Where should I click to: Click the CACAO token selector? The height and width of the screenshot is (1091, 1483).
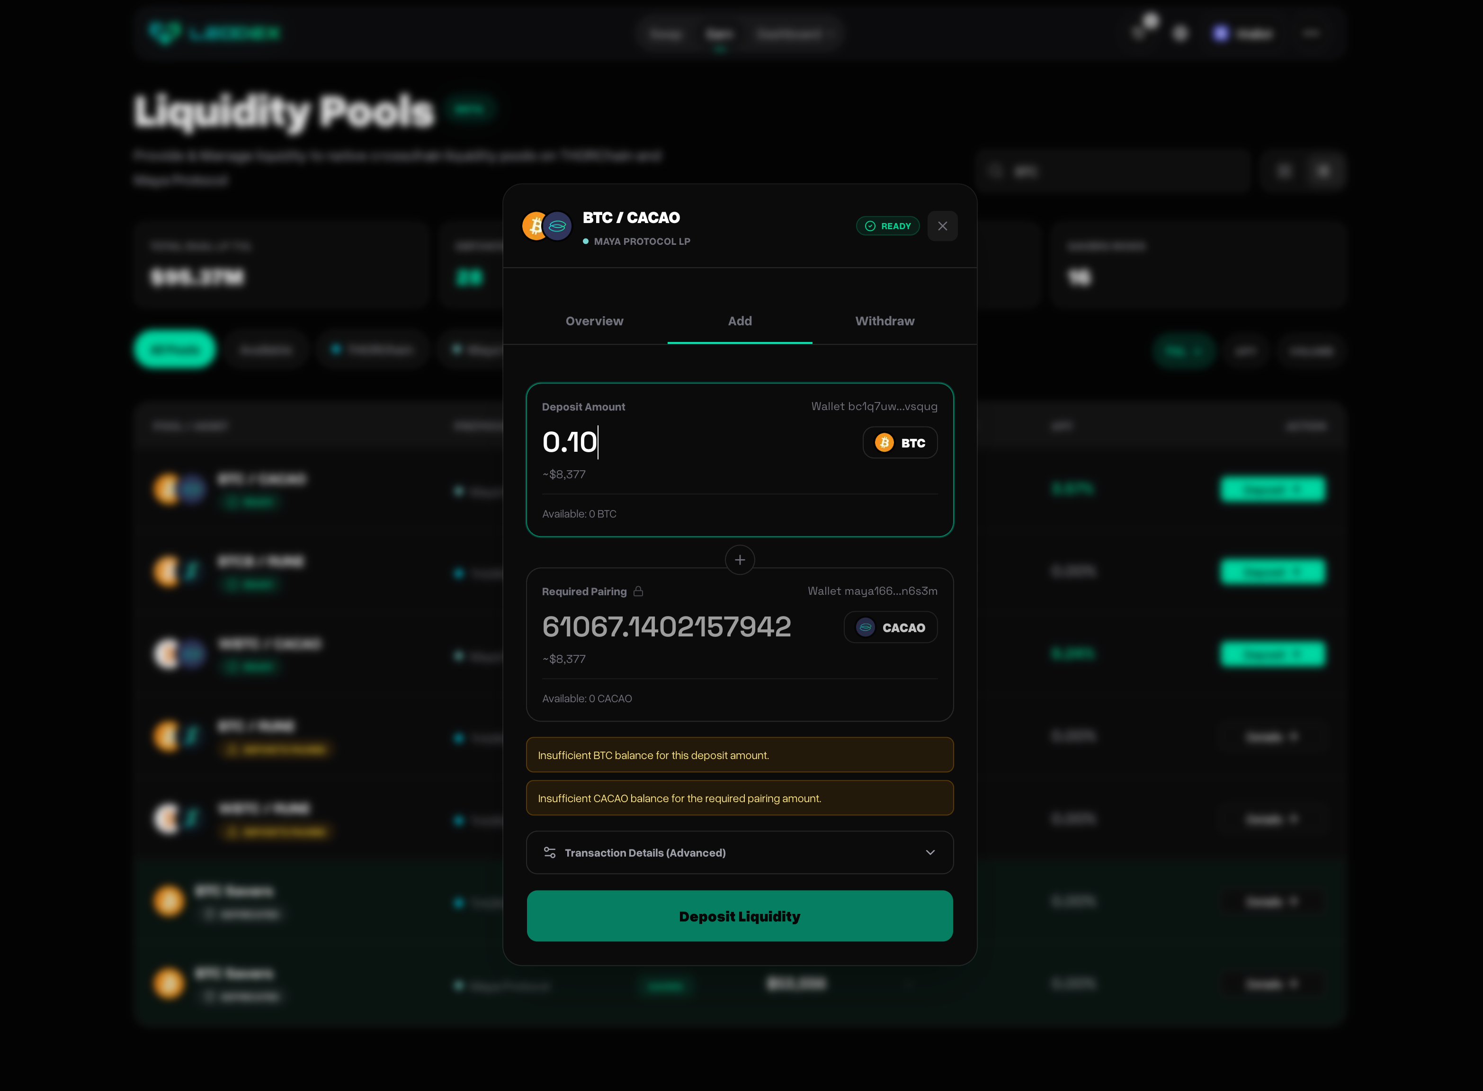coord(891,627)
